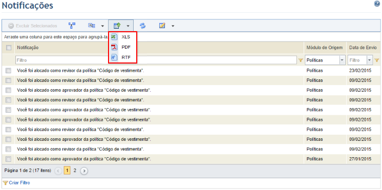Image resolution: width=382 pixels, height=190 pixels.
Task: Expand the Políticas module filter dropdown
Action: [x=343, y=60]
